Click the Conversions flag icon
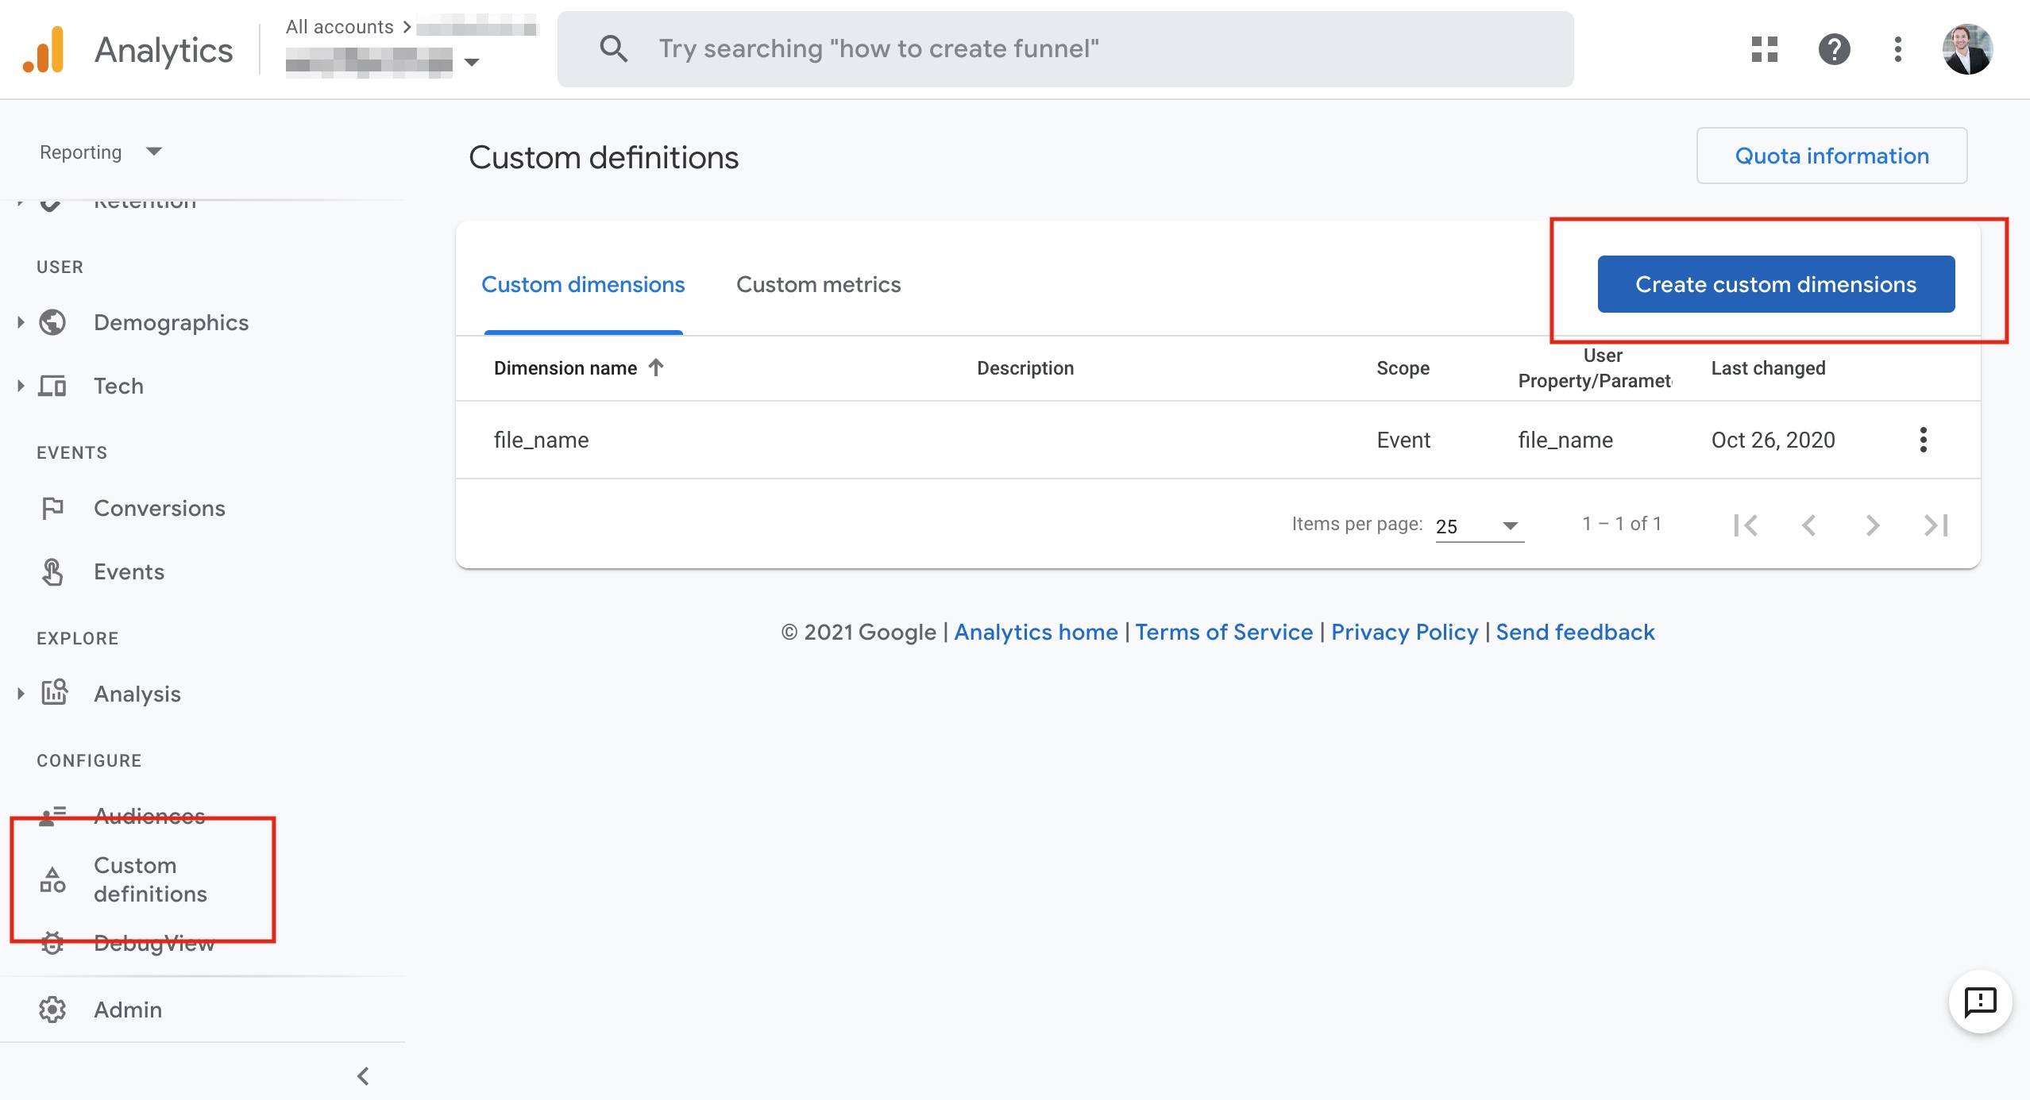Screen dimensions: 2030x1100 (52, 508)
